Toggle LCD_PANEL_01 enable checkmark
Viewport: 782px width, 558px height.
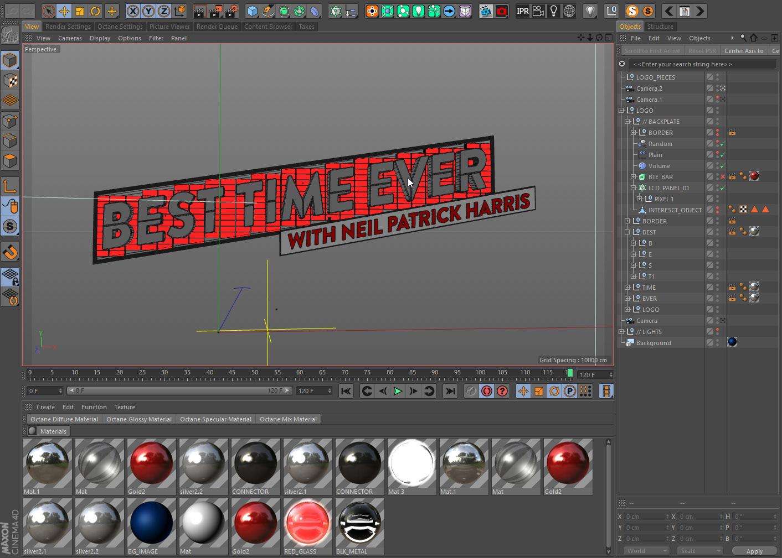[723, 188]
